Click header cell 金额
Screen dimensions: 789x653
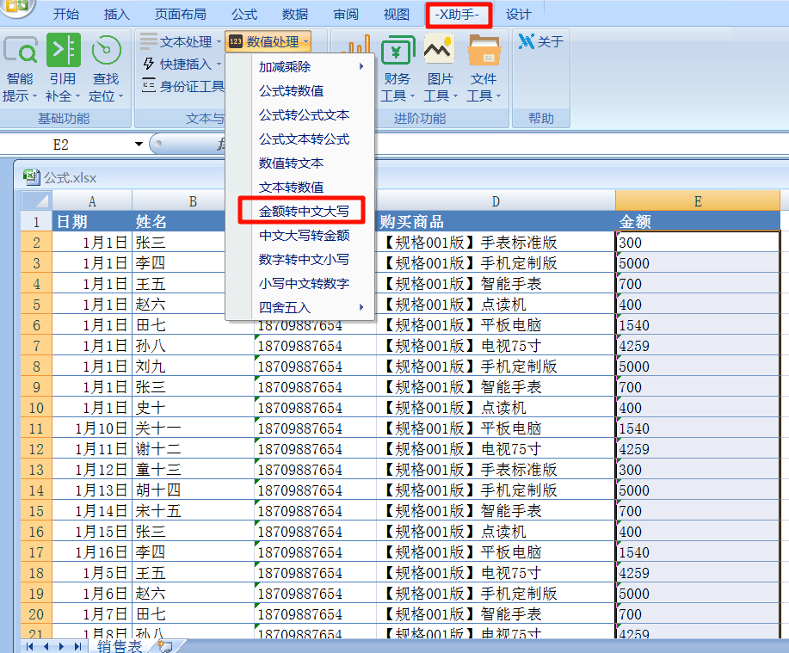(x=698, y=221)
